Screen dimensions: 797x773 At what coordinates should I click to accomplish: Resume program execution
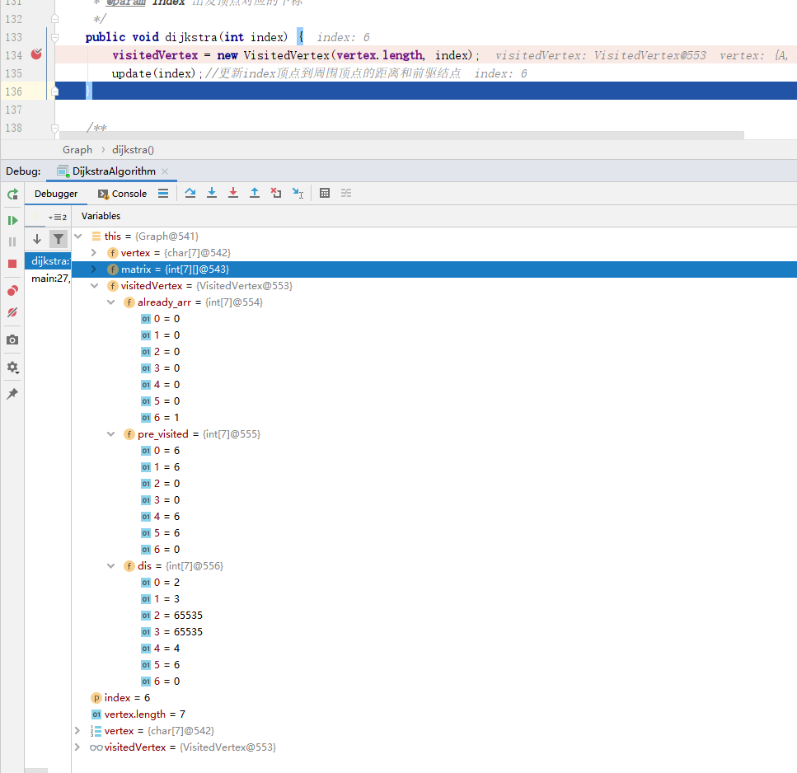[x=12, y=220]
